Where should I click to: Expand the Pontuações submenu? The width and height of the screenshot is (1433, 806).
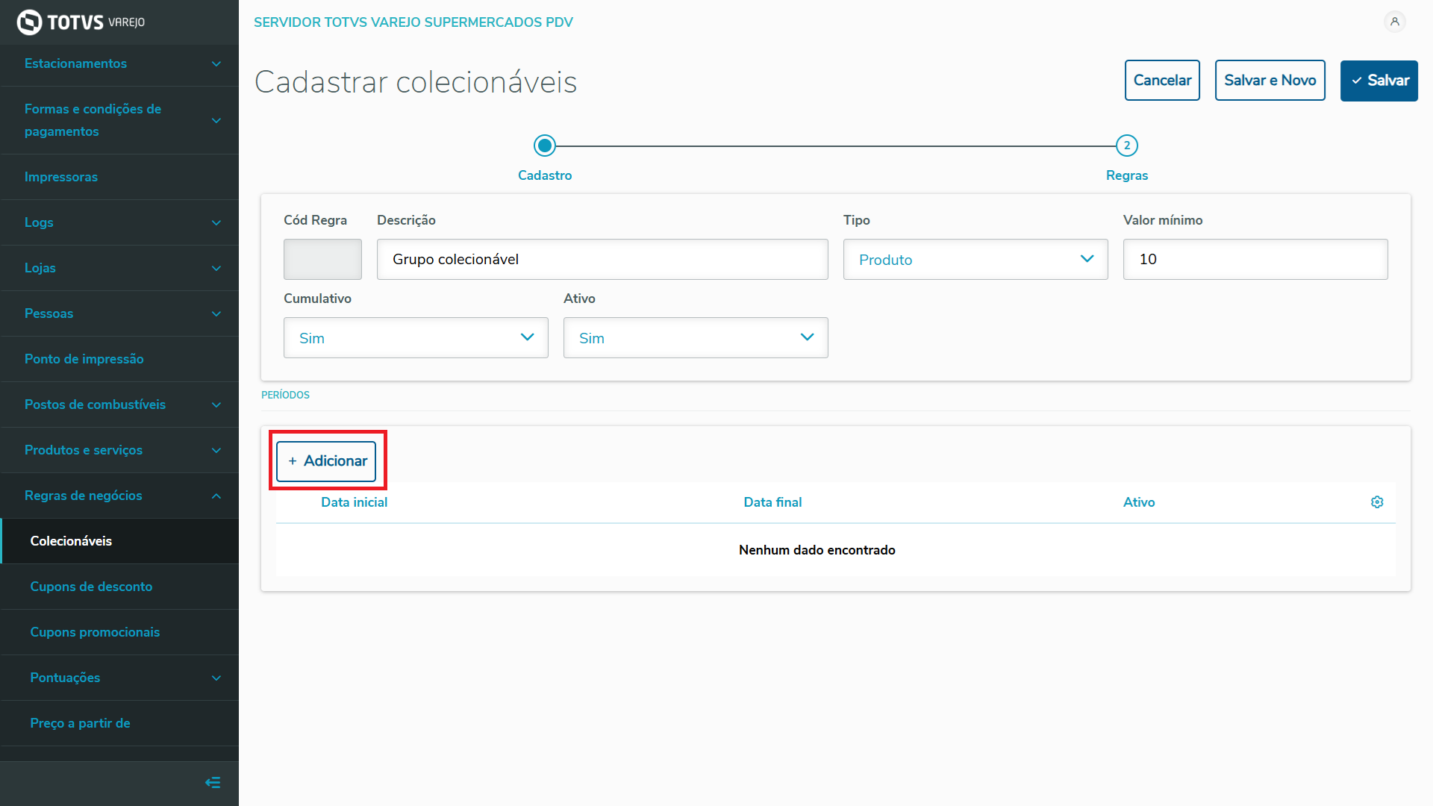click(x=216, y=678)
